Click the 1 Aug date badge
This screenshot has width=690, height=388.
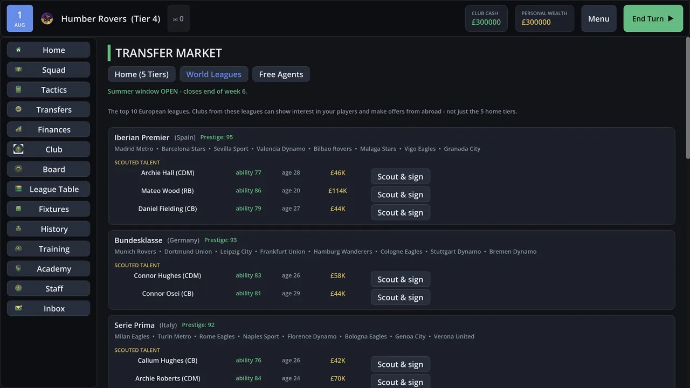pos(20,19)
